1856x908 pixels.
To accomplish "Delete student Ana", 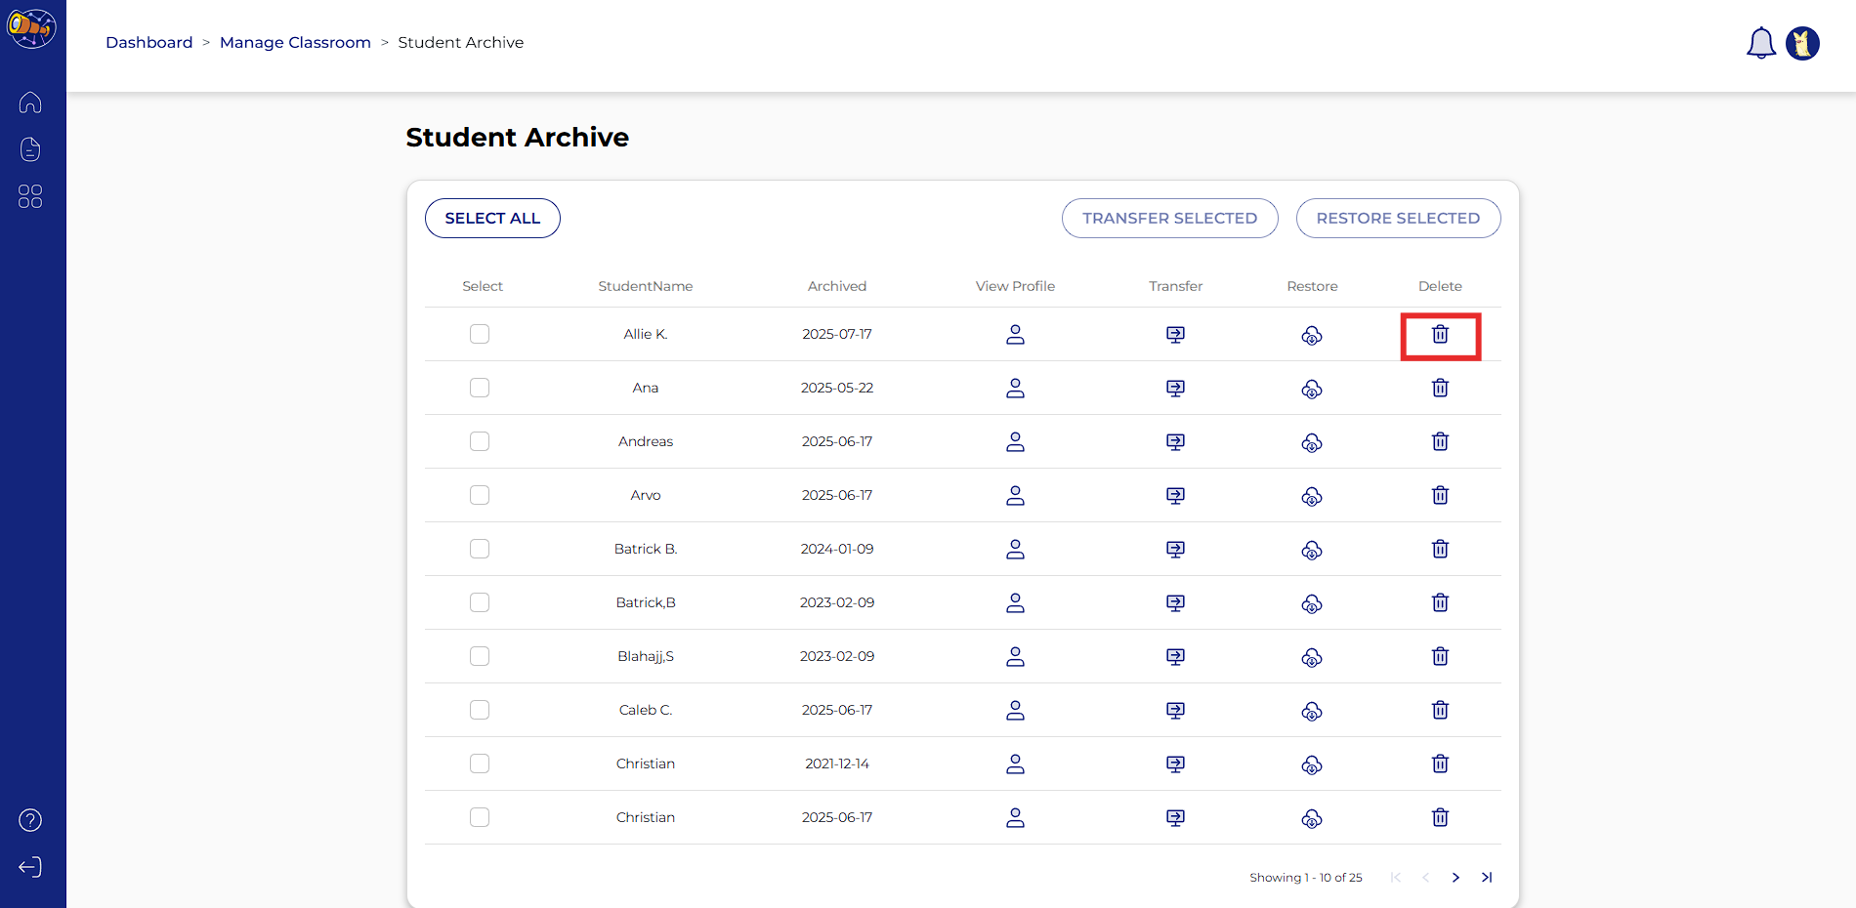I will pyautogui.click(x=1440, y=389).
